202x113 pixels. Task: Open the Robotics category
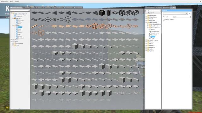(20, 33)
